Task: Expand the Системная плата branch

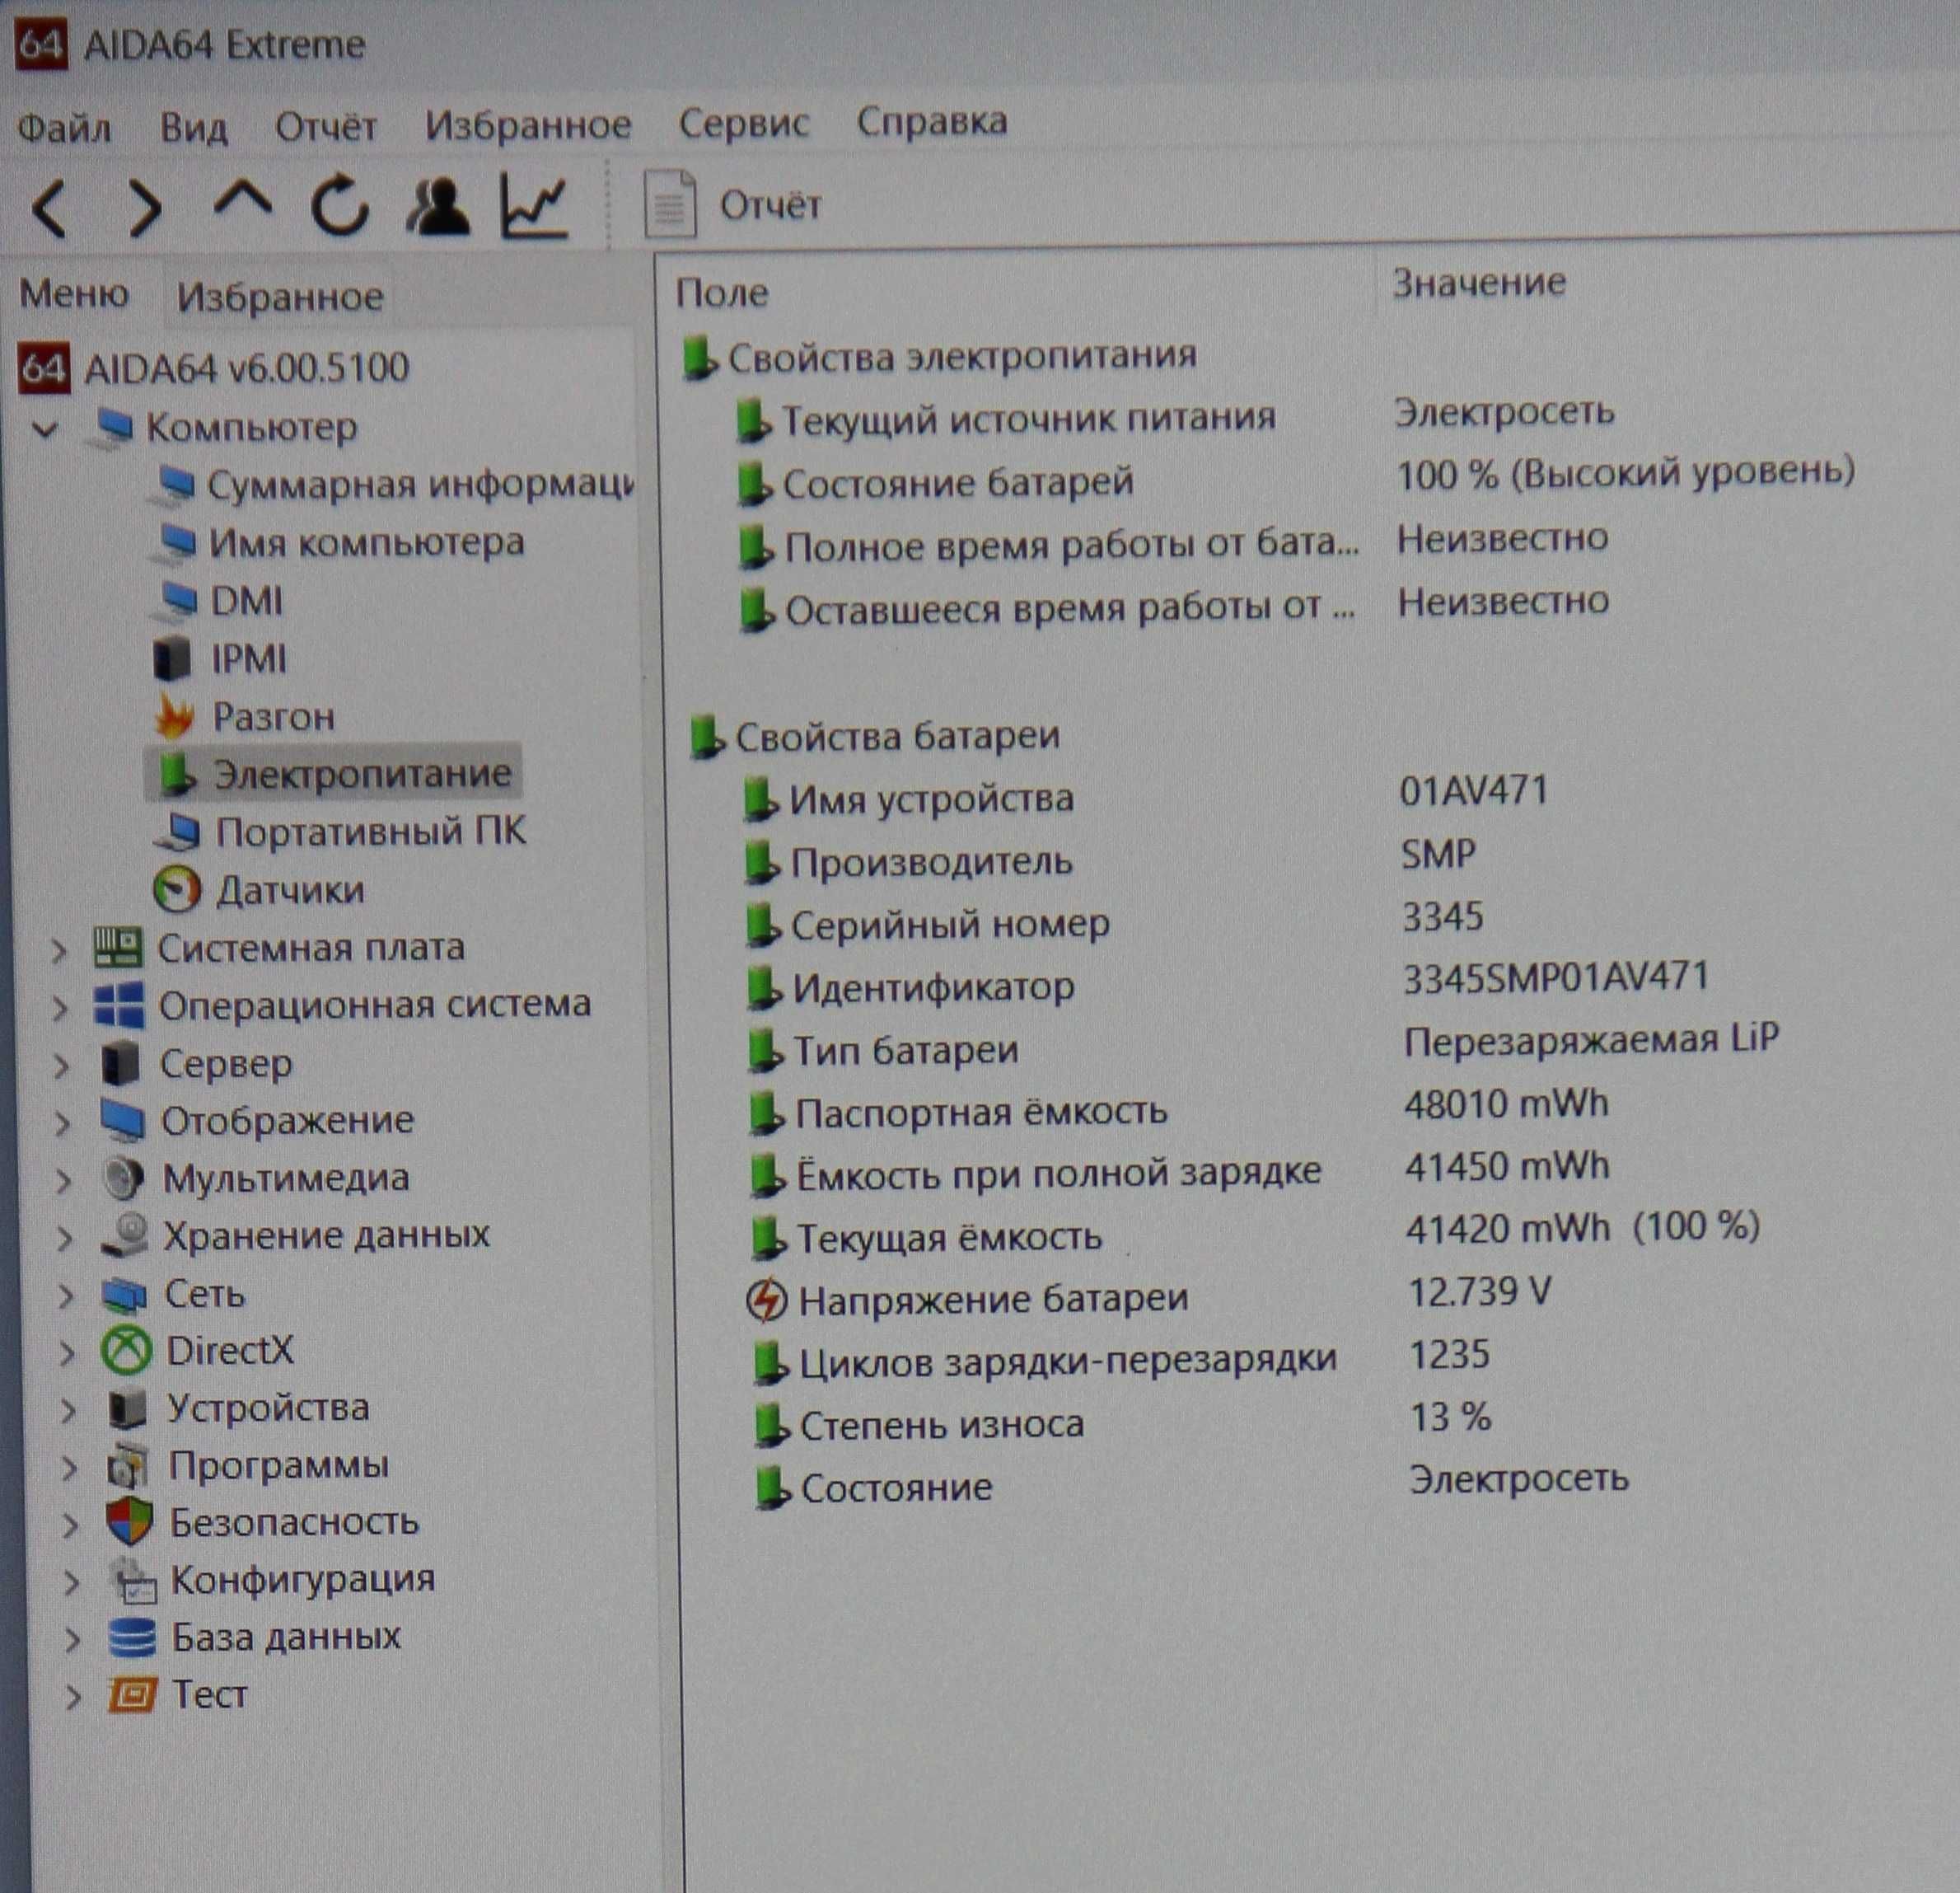Action: click(59, 949)
